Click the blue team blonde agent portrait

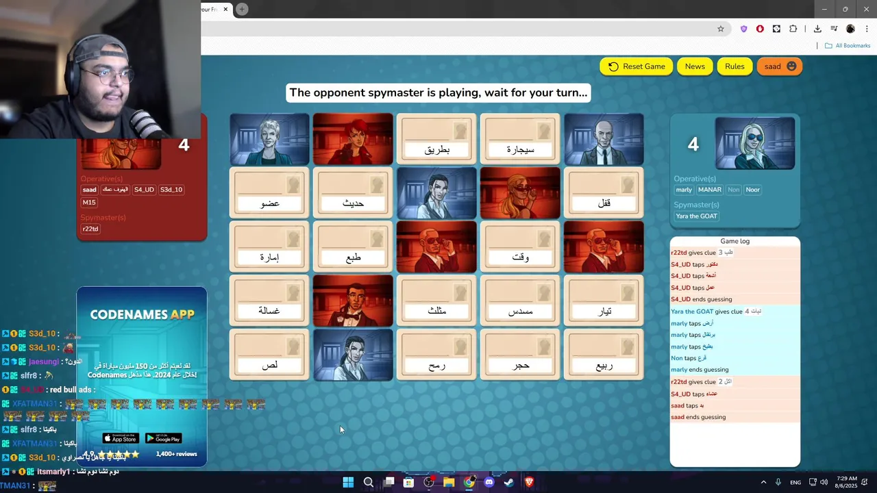click(x=755, y=143)
